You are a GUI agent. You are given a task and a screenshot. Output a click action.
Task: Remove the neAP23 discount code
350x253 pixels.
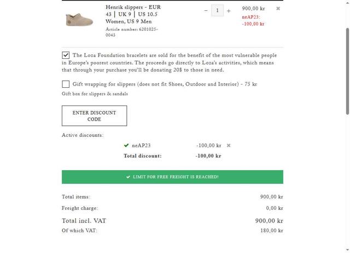pos(229,146)
